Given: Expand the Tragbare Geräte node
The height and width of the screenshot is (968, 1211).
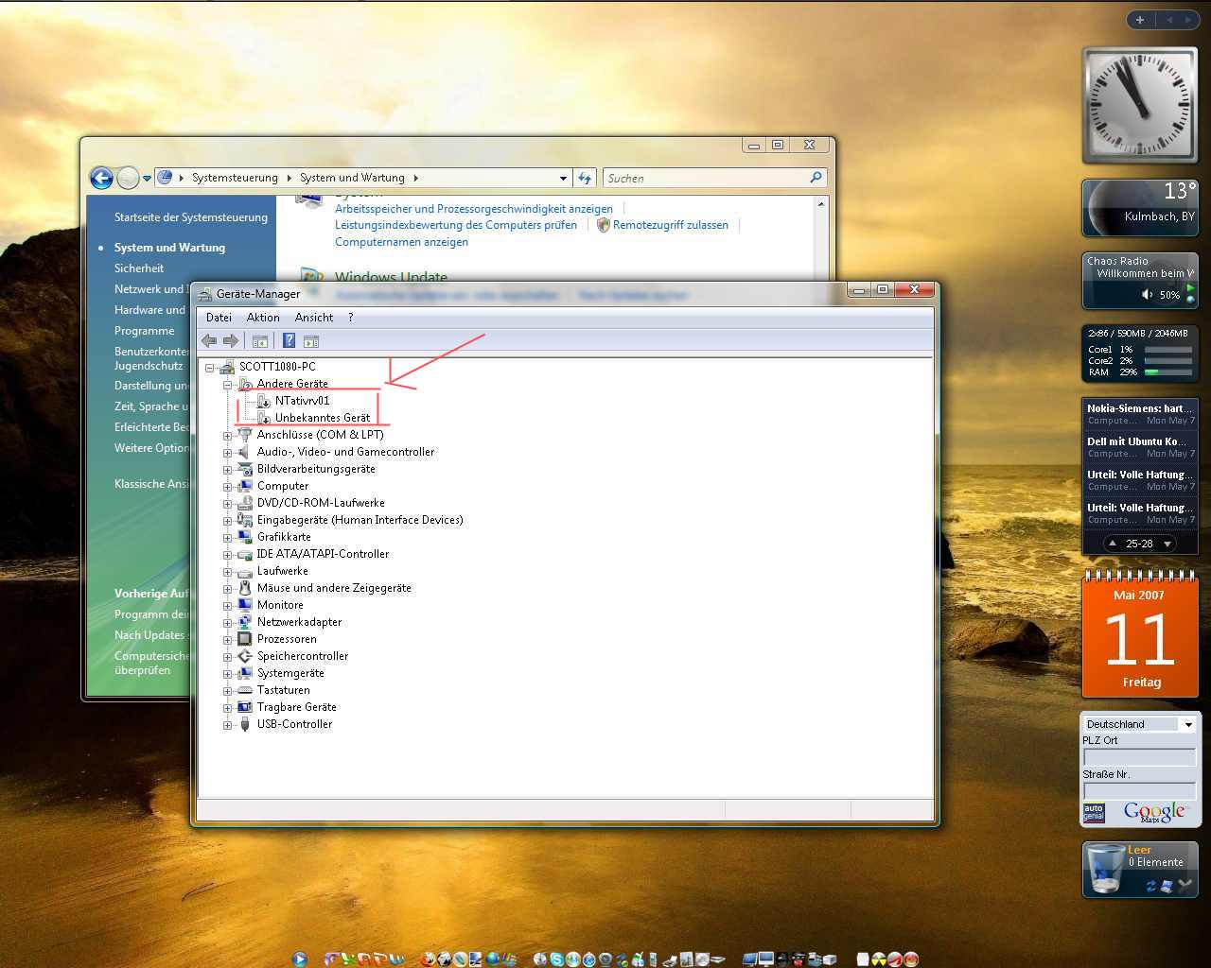Looking at the screenshot, I should 227,708.
